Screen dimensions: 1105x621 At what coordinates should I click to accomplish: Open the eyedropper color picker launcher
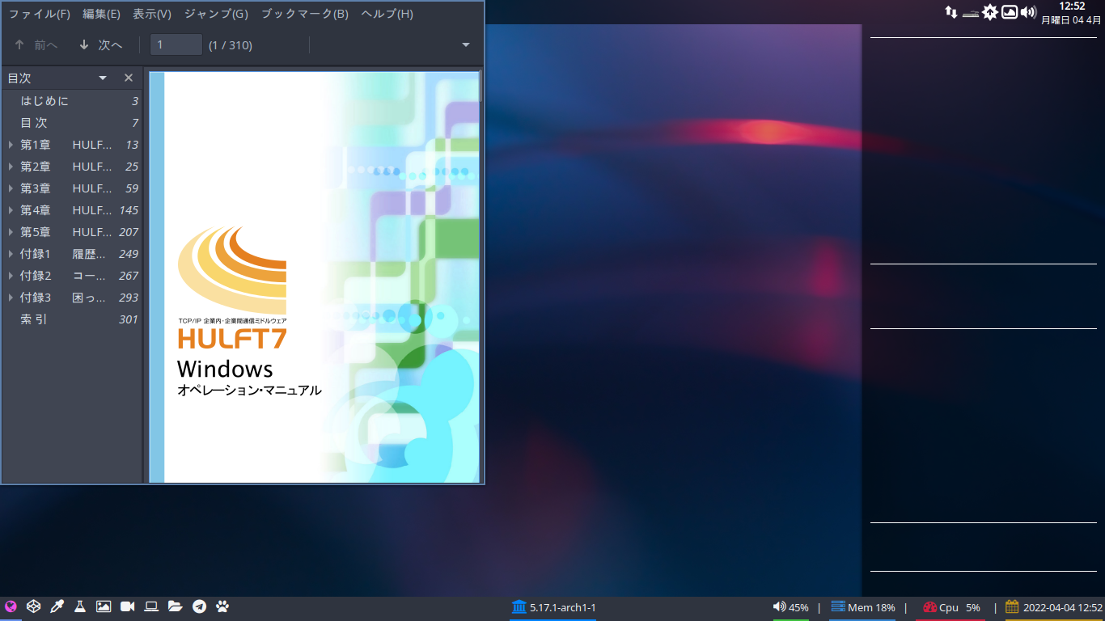[x=57, y=606]
